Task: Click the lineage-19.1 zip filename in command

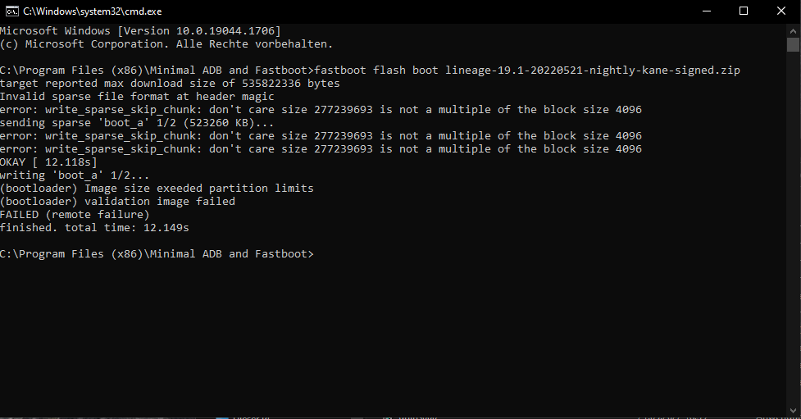Action: (x=593, y=70)
